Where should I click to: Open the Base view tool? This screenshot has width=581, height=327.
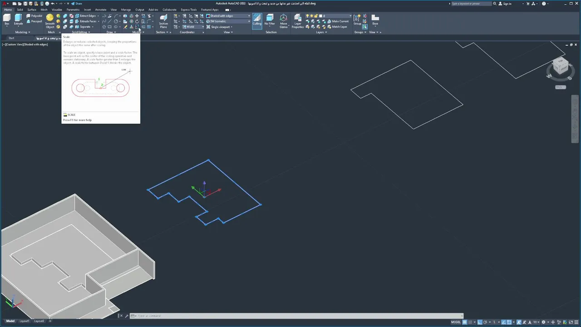375,20
